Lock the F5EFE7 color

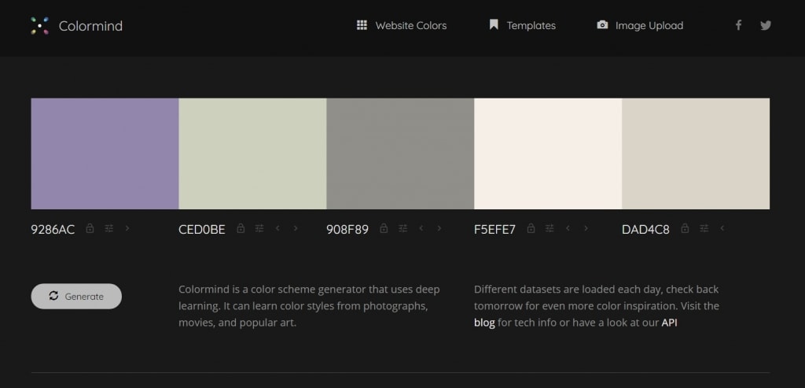(x=531, y=228)
